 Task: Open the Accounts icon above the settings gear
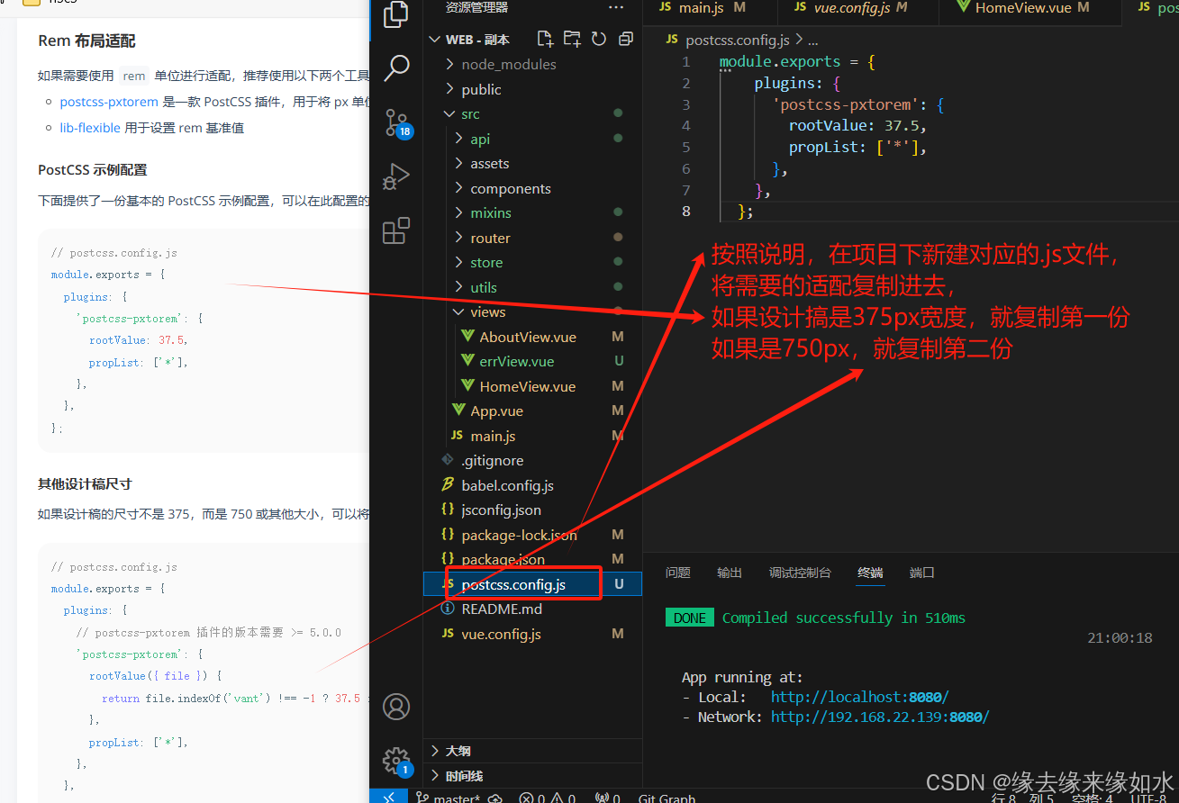396,707
